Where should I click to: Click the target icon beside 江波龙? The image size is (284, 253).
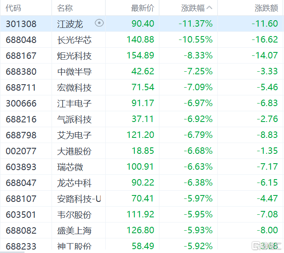click(99, 23)
